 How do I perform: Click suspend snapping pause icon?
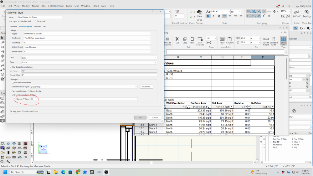[x=269, y=16]
